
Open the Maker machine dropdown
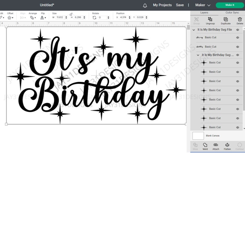point(203,5)
